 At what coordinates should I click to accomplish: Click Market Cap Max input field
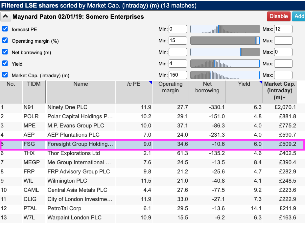(283, 75)
